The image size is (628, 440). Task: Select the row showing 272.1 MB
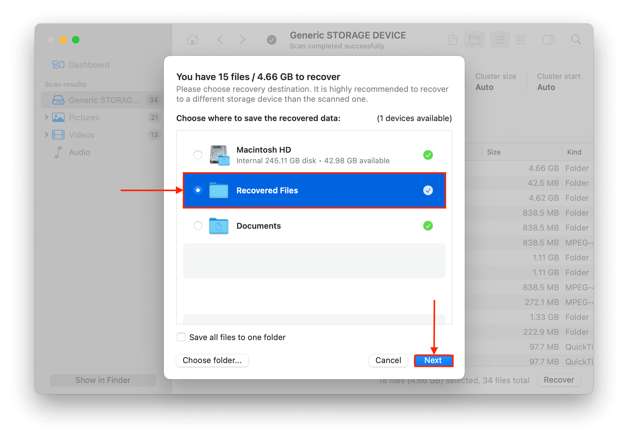pos(529,302)
